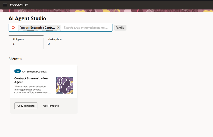Image resolution: width=213 pixels, height=137 pixels.
Task: Open the Family filter
Action: (x=120, y=28)
